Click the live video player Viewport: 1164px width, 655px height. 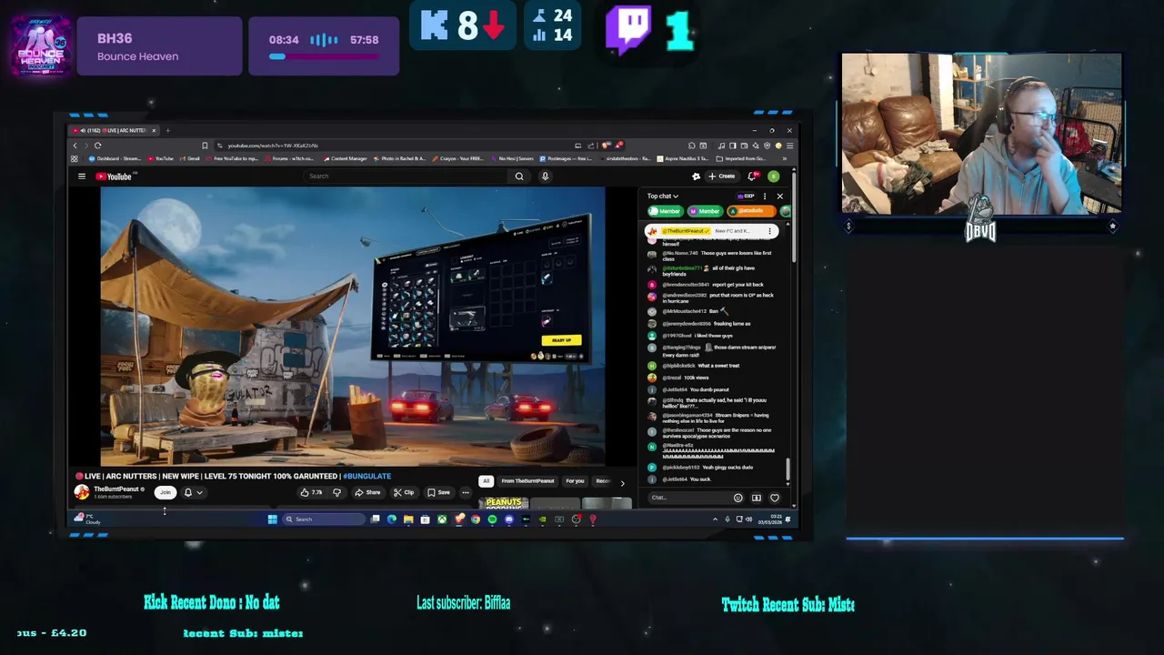click(353, 326)
